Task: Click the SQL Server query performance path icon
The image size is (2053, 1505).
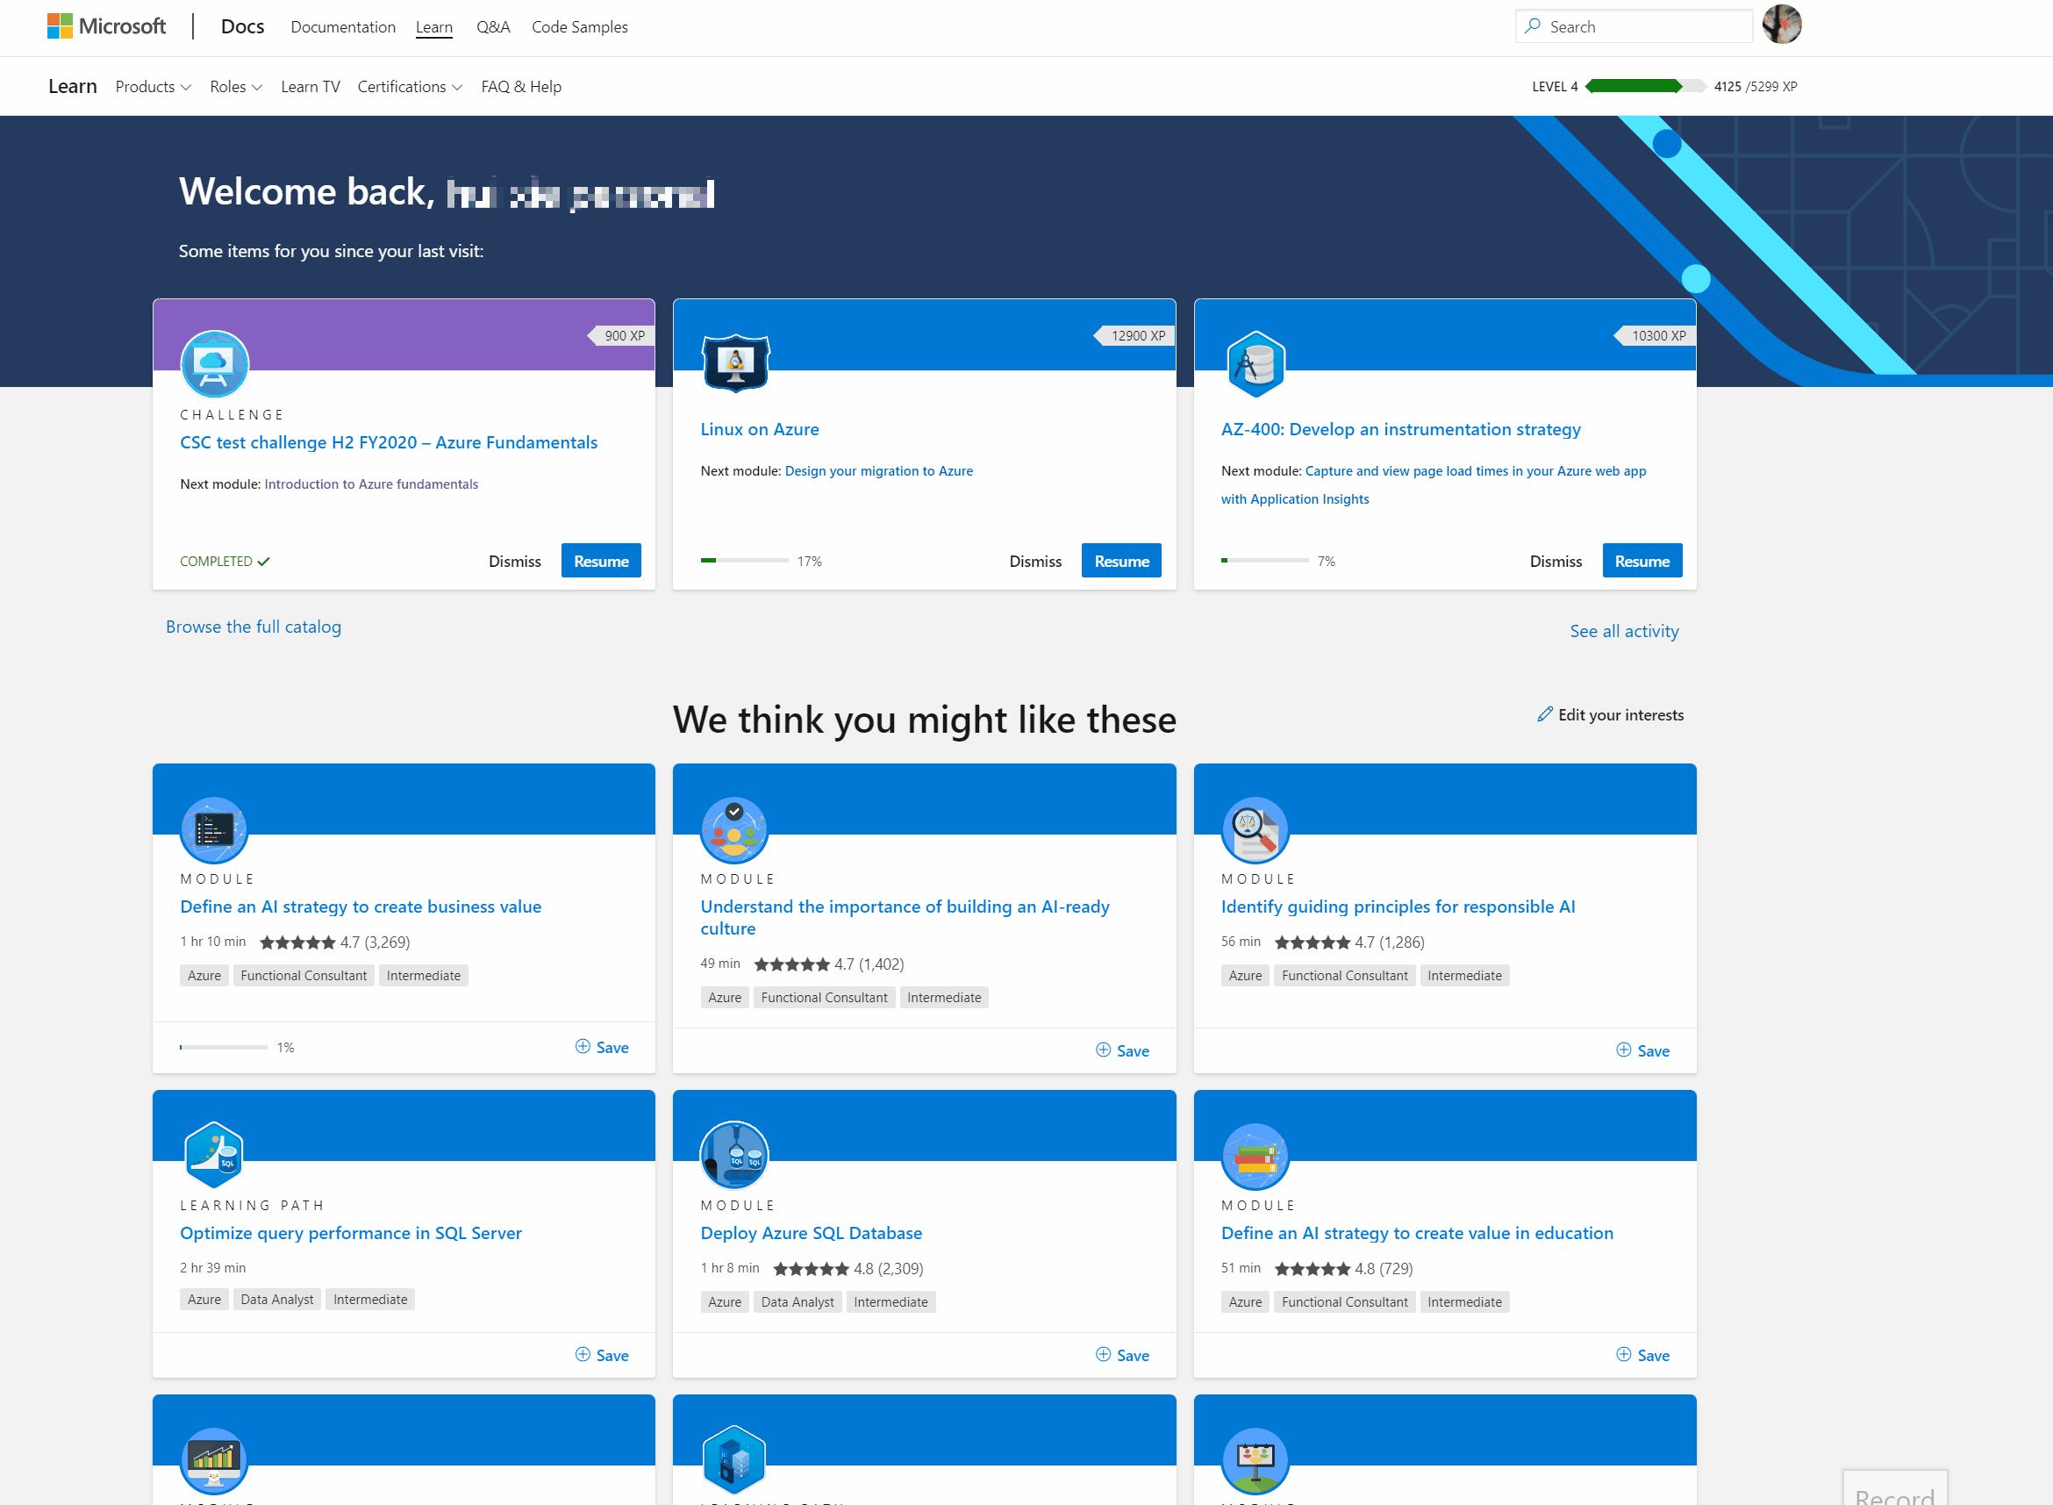Action: click(214, 1155)
